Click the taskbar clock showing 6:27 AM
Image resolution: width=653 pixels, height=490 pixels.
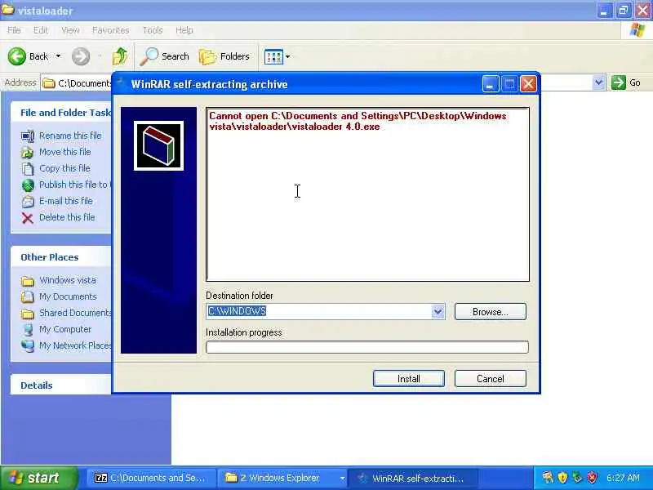pyautogui.click(x=623, y=478)
